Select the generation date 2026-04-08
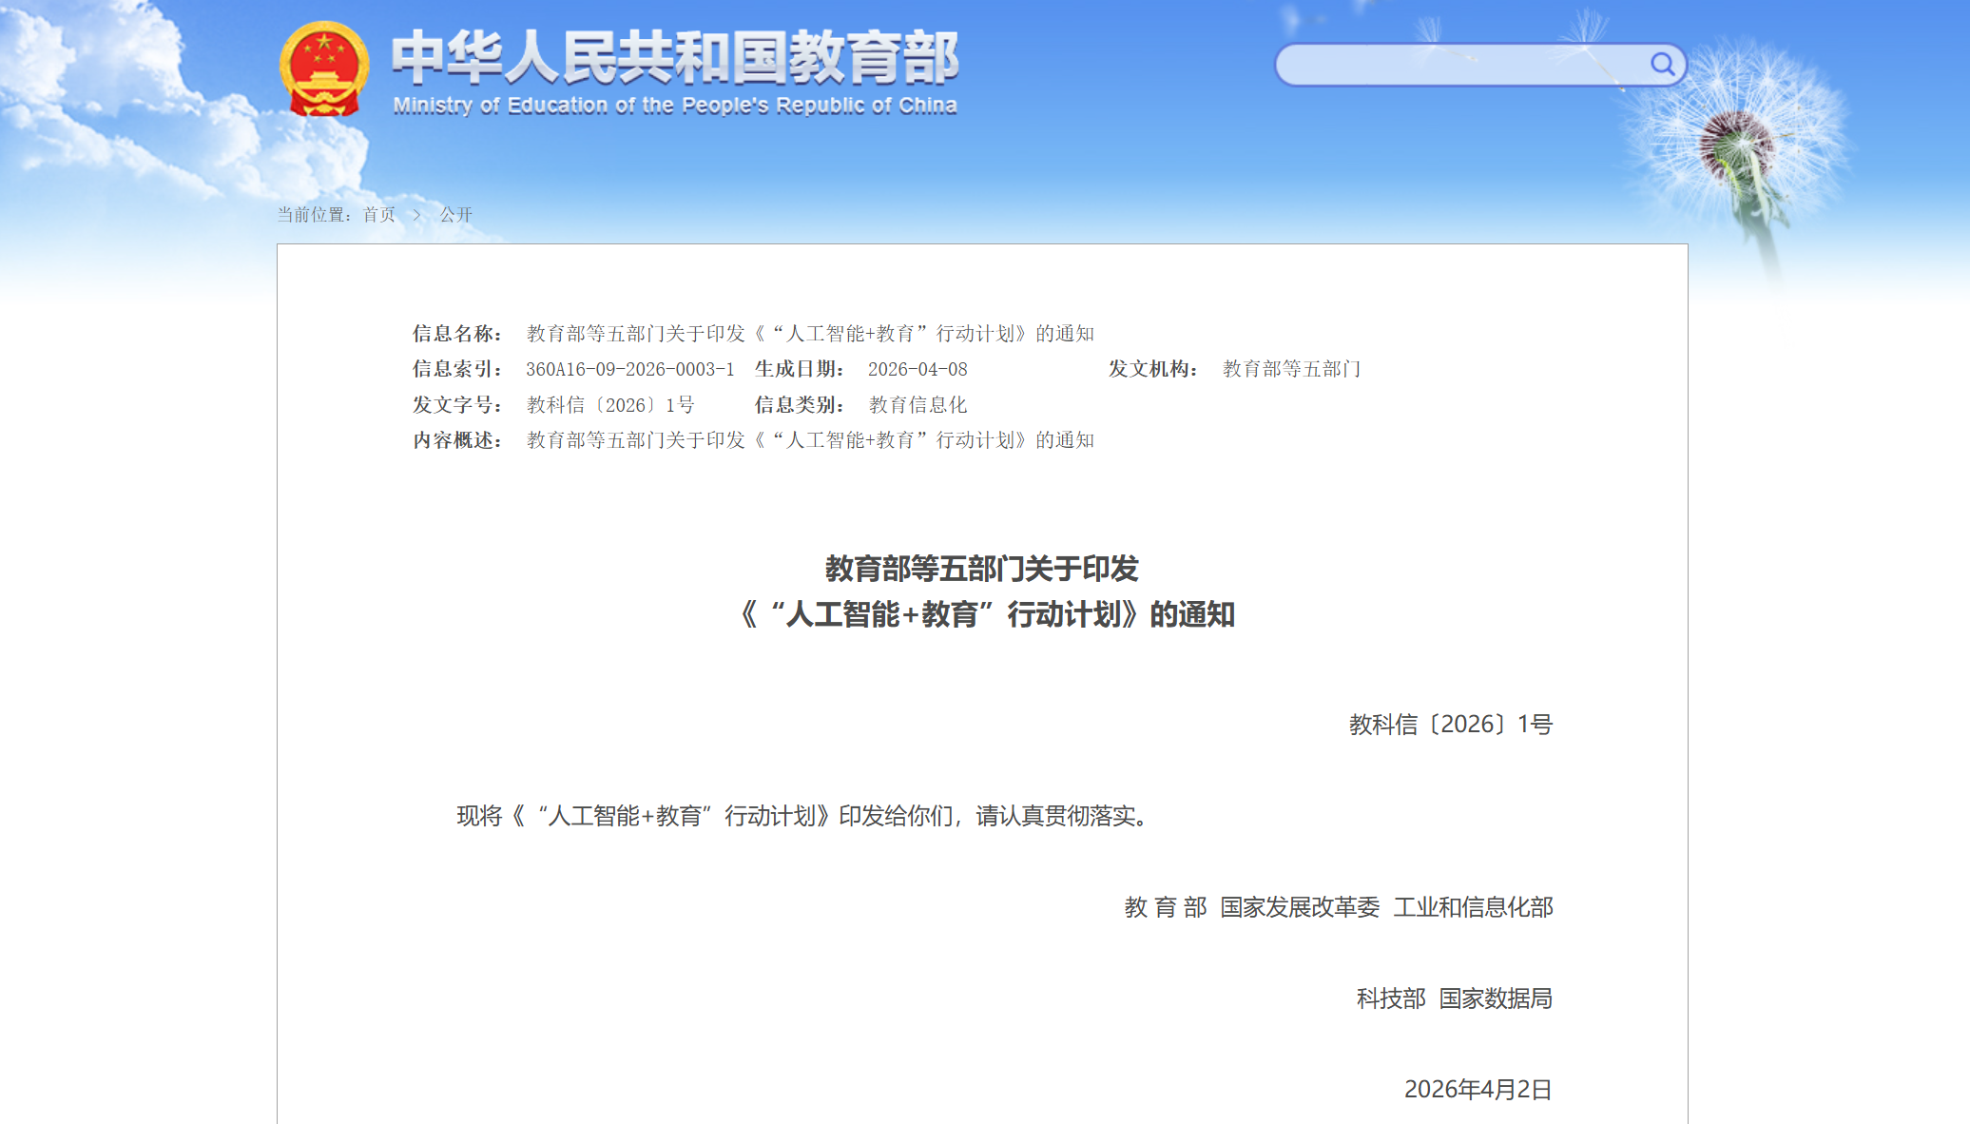1970x1124 pixels. point(919,369)
